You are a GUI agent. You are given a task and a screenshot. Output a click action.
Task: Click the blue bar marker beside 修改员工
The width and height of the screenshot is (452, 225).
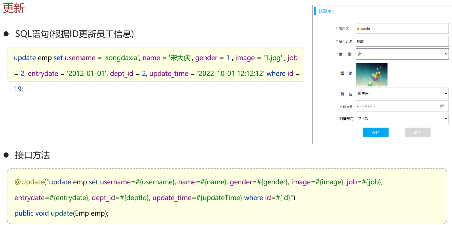[315, 11]
